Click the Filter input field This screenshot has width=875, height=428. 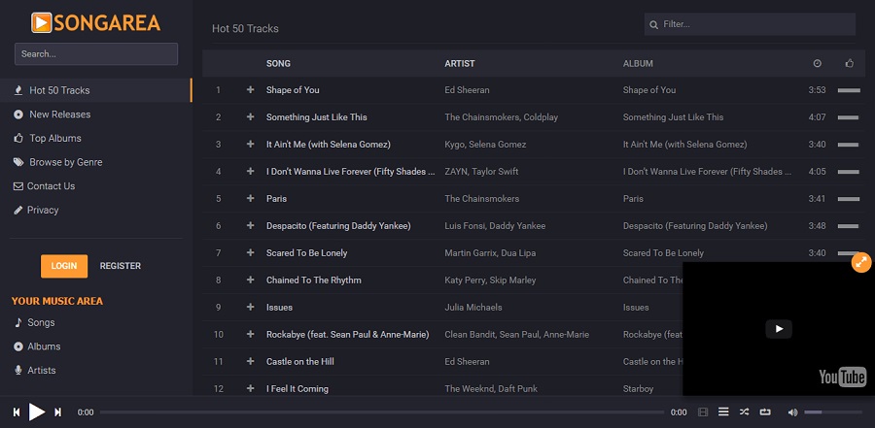tap(750, 24)
